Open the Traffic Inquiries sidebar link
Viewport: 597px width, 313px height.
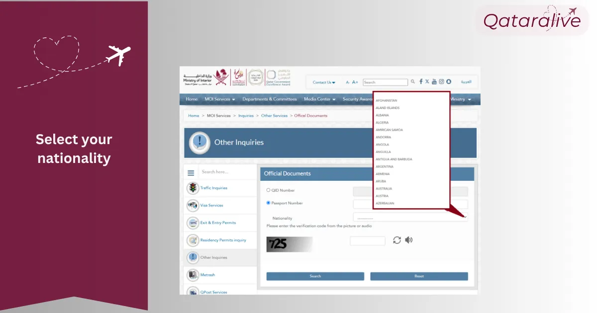click(214, 188)
